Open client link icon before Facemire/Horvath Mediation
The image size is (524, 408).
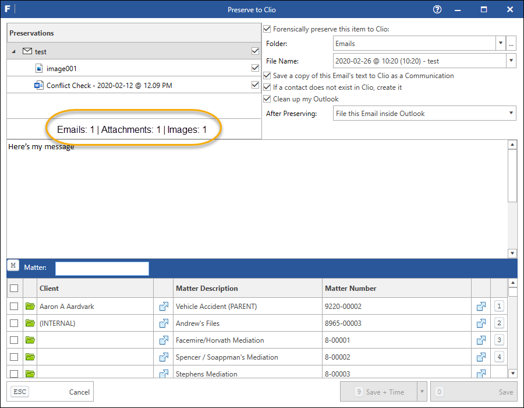point(164,340)
